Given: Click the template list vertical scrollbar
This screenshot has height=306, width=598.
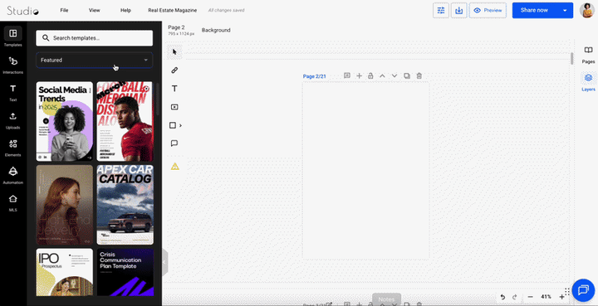Looking at the screenshot, I should (158, 99).
